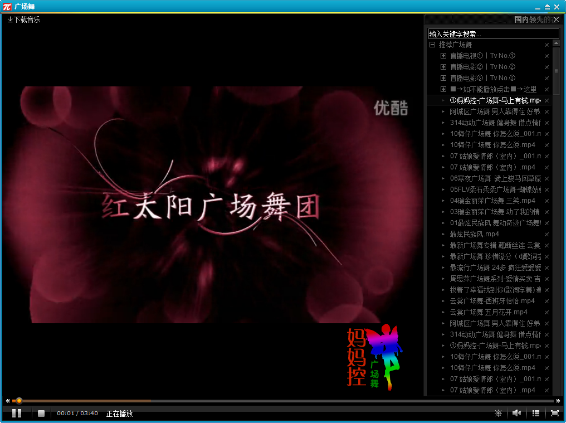Expand the 如不能播放点击 node
Image resolution: width=566 pixels, height=423 pixels.
(x=443, y=89)
